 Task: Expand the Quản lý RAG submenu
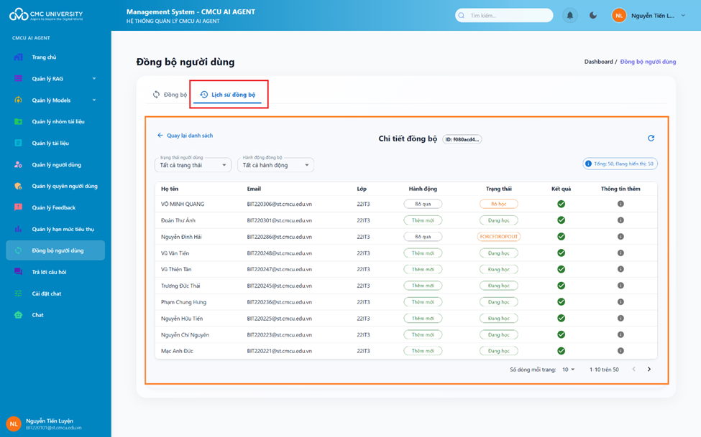coord(93,79)
